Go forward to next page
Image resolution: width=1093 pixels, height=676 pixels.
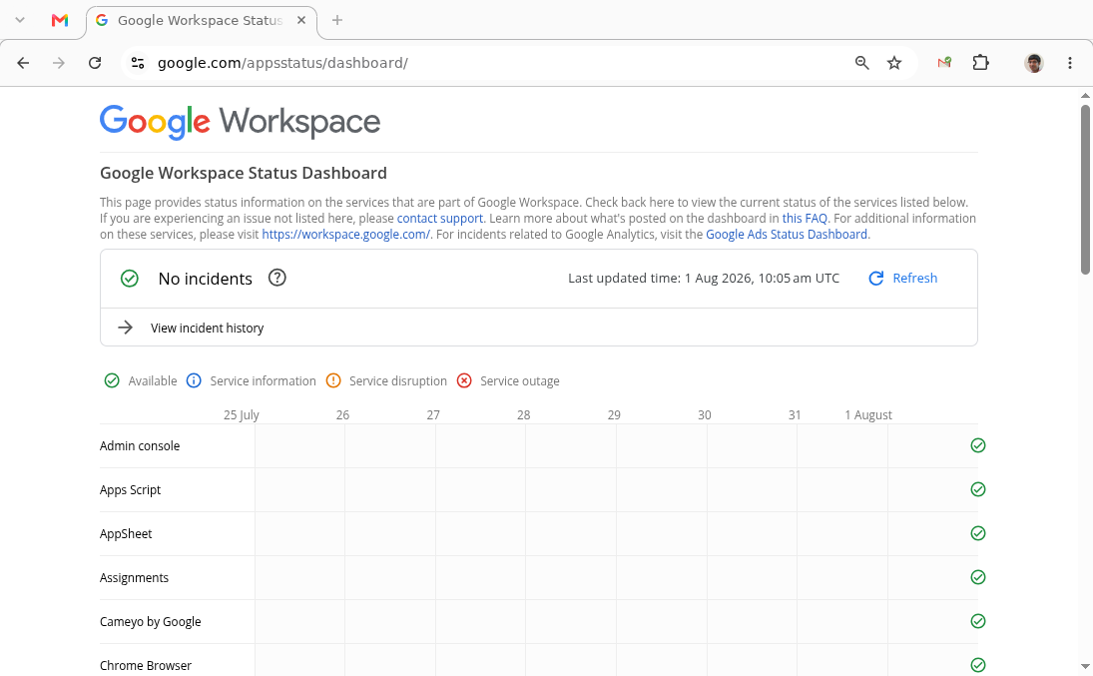[59, 63]
